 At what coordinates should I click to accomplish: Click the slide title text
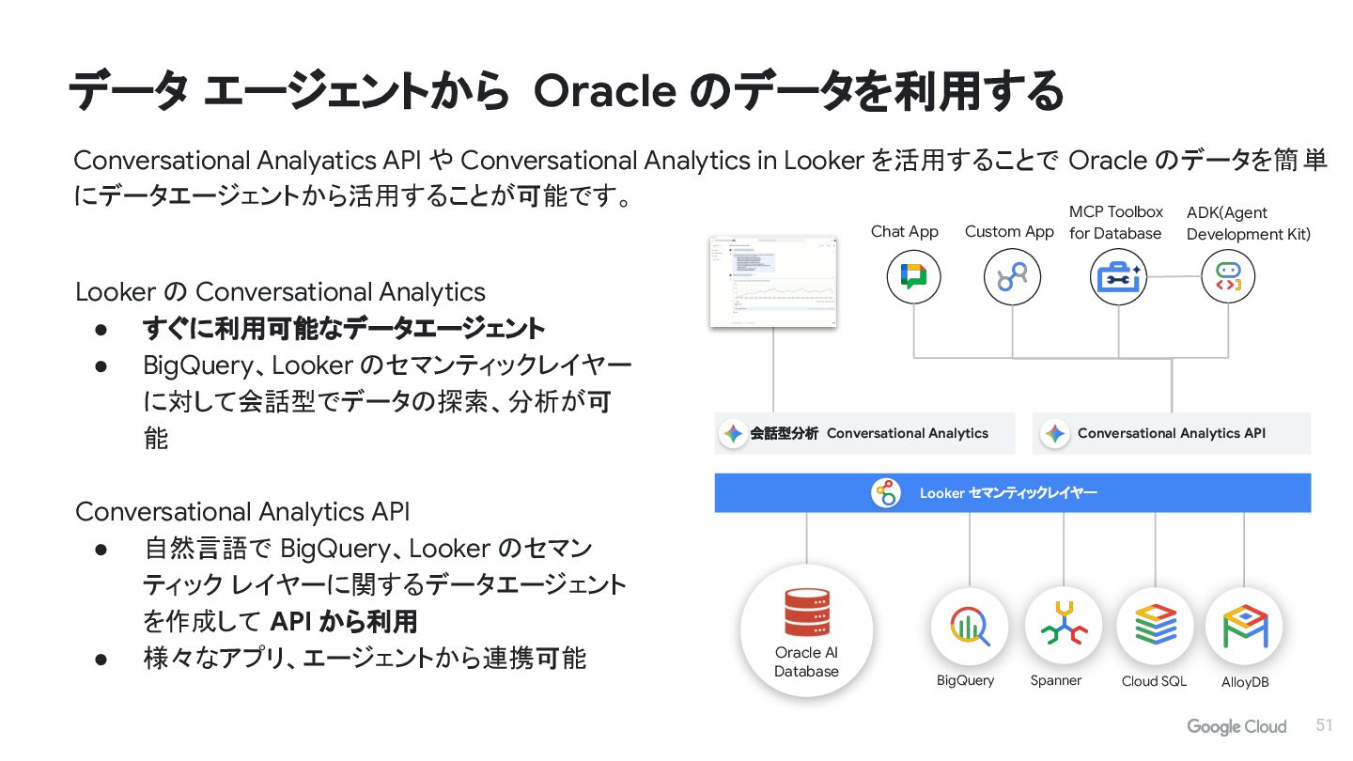click(566, 91)
